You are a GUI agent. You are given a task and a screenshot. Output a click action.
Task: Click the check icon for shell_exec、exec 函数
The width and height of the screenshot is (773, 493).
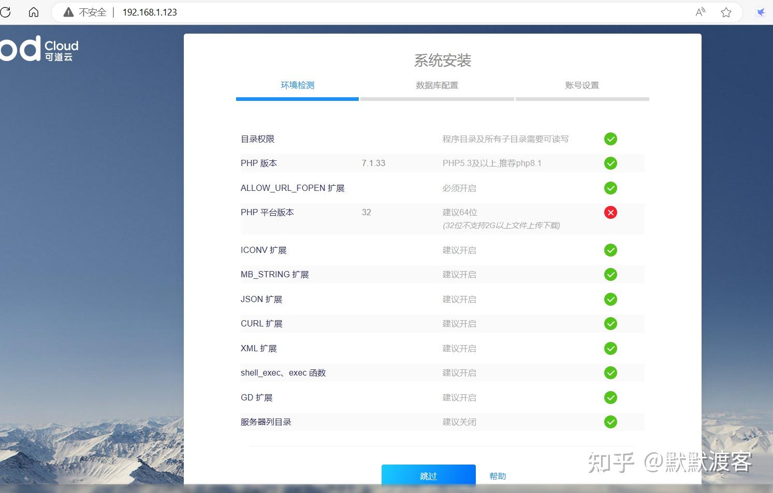[610, 372]
